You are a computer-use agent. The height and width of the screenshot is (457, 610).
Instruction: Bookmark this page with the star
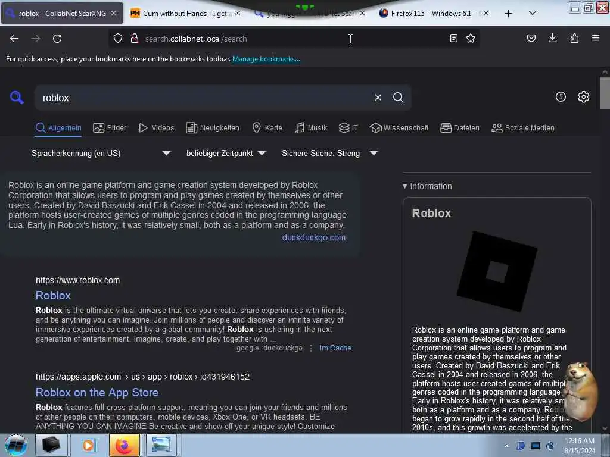471,38
